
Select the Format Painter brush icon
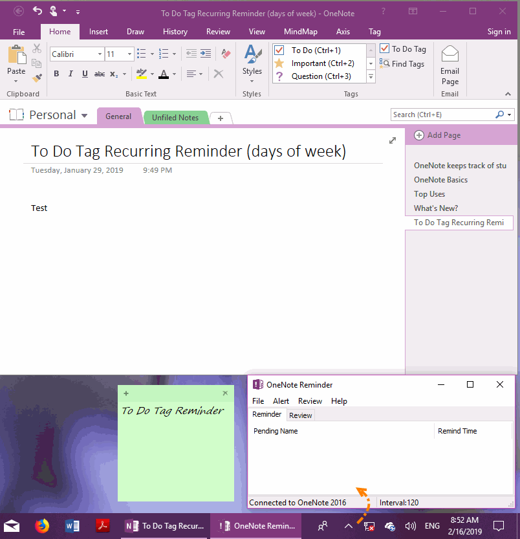click(x=37, y=78)
